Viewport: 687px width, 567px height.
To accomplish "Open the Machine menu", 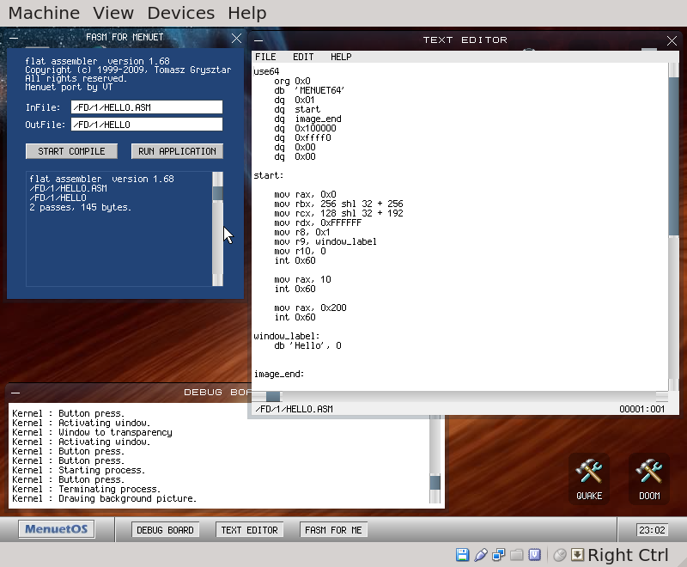I will point(45,13).
